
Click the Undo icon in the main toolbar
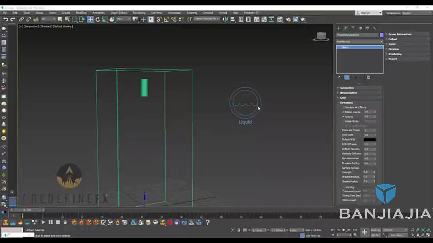coord(6,19)
